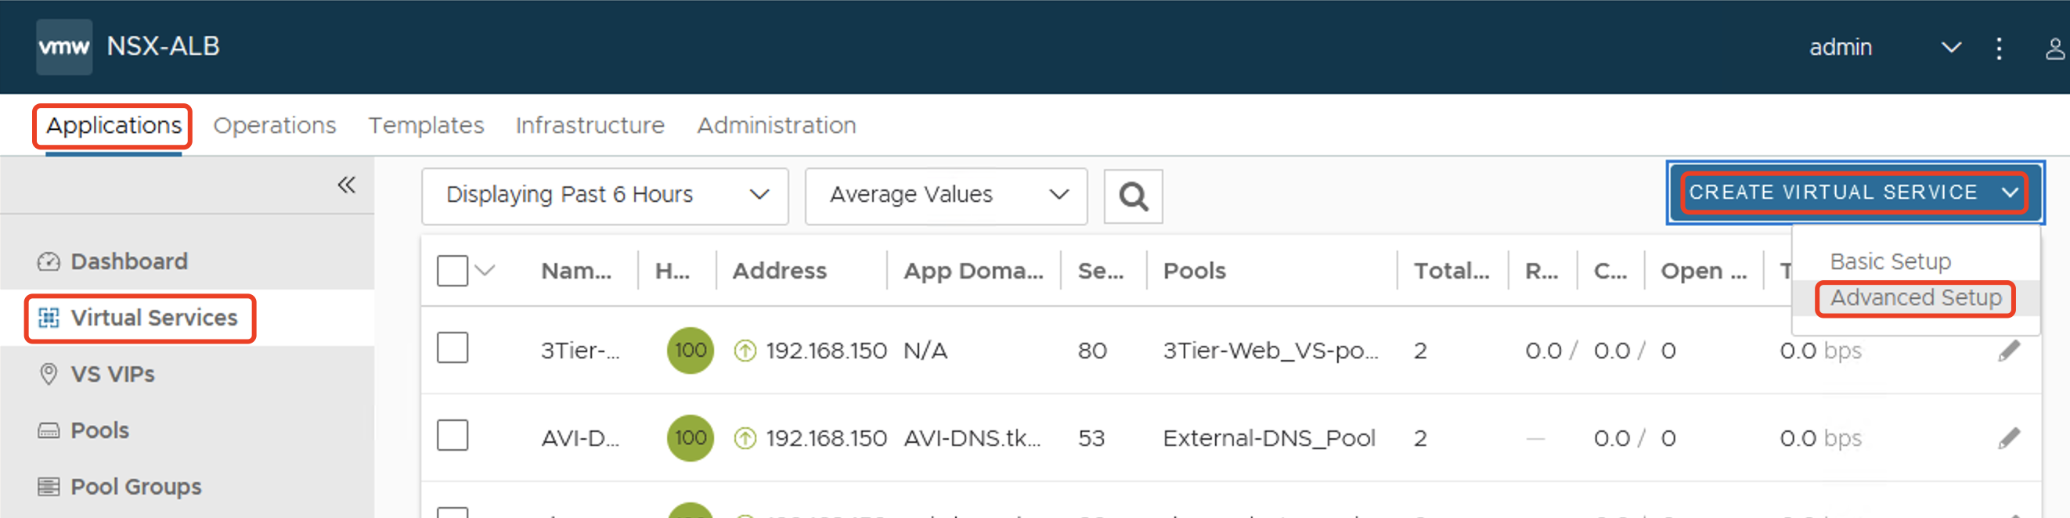
Task: Open Pools in the sidebar
Action: pyautogui.click(x=99, y=430)
